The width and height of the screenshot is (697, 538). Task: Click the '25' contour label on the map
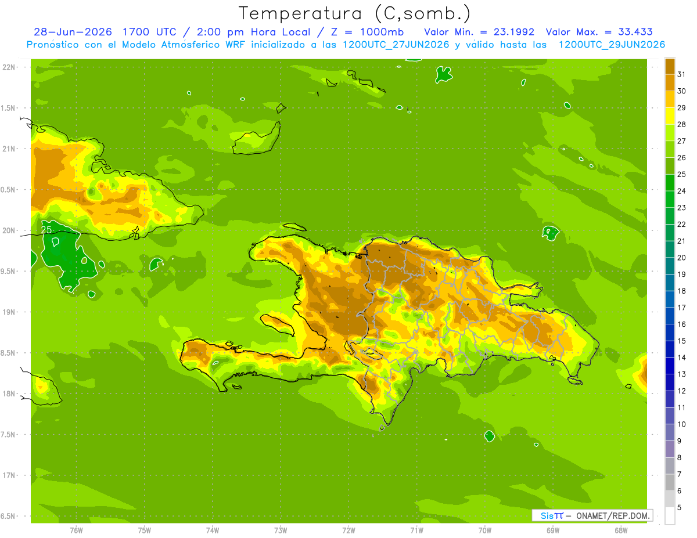47,230
